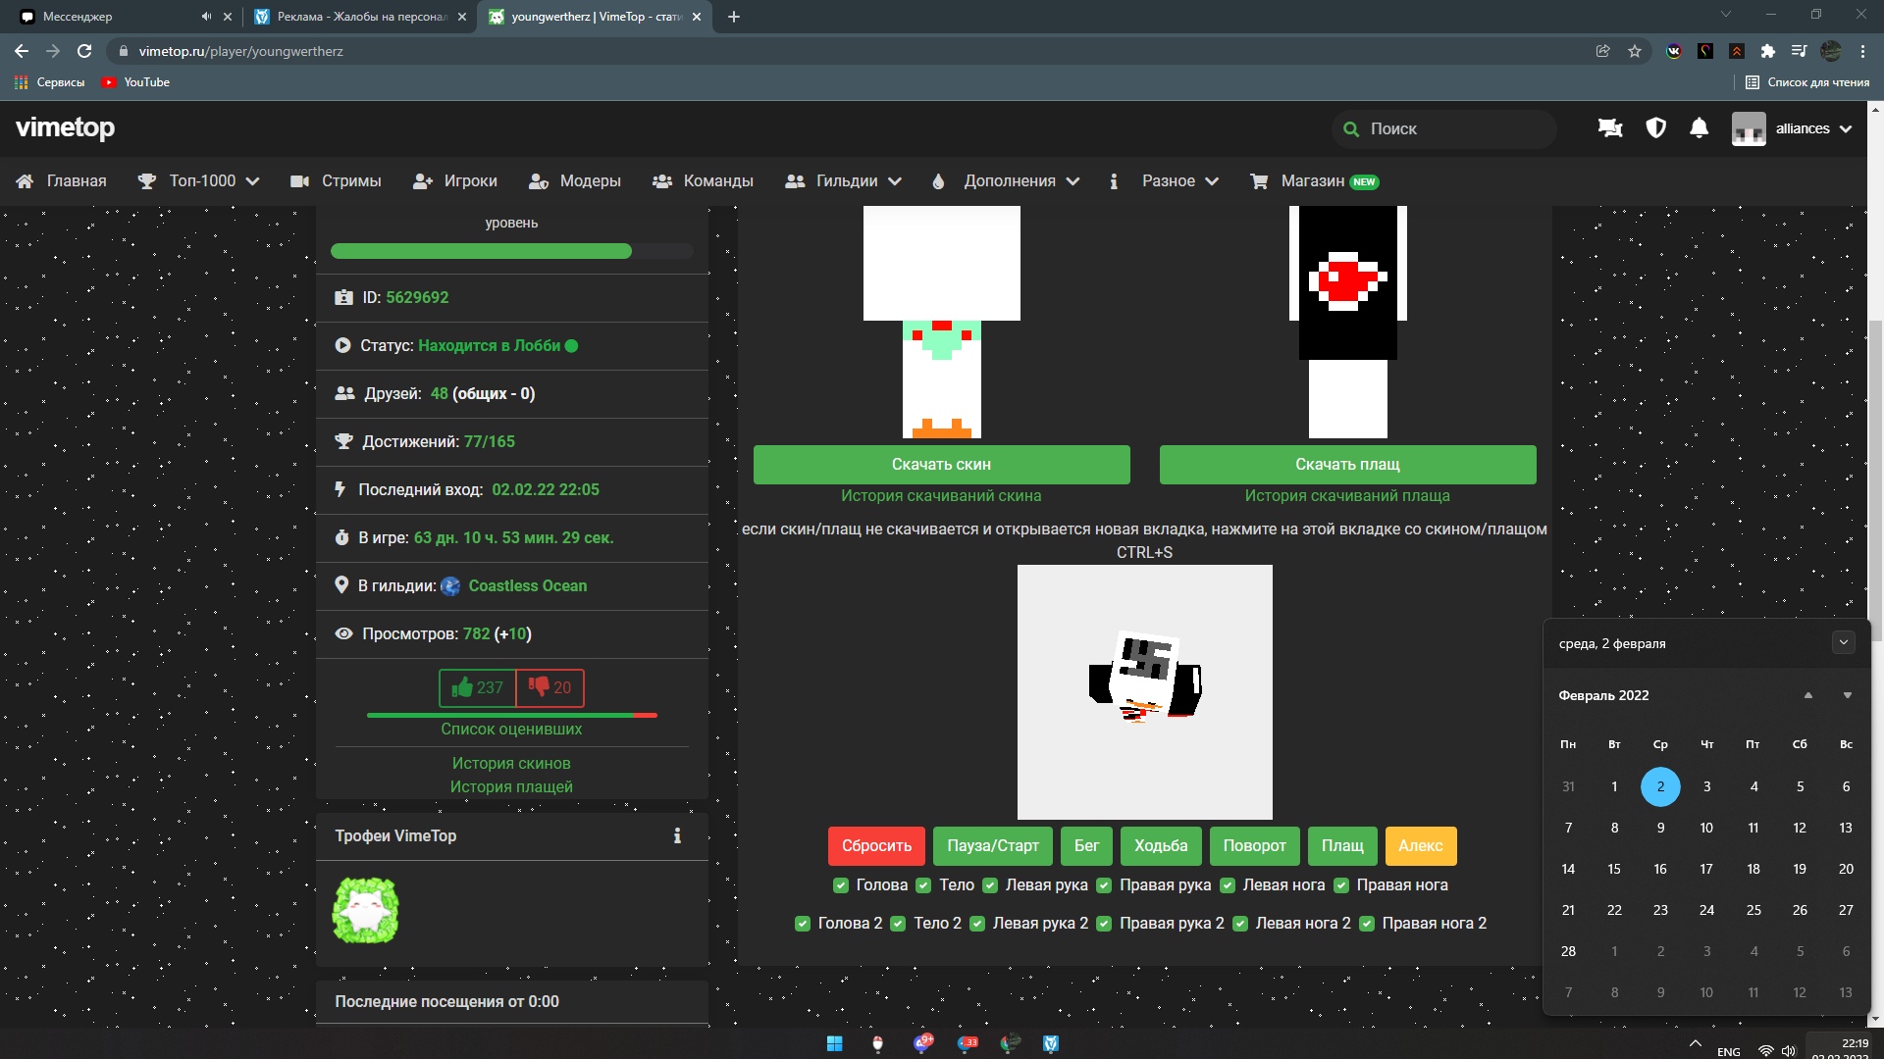Image resolution: width=1884 pixels, height=1059 pixels.
Task: Click the shield icon in header
Action: coord(1655,128)
